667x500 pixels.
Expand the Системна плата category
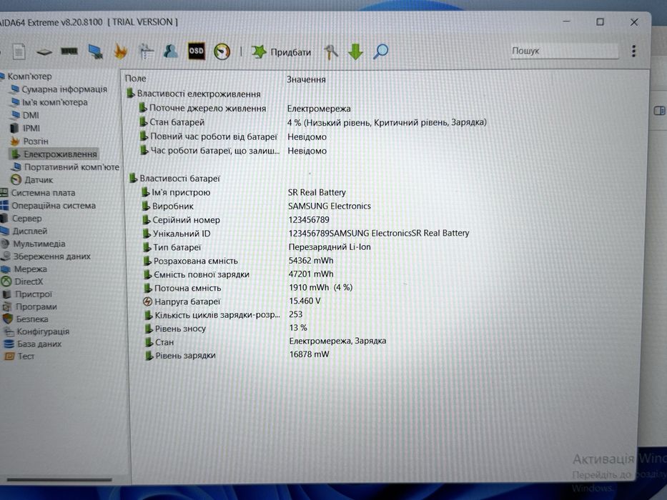tap(38, 193)
